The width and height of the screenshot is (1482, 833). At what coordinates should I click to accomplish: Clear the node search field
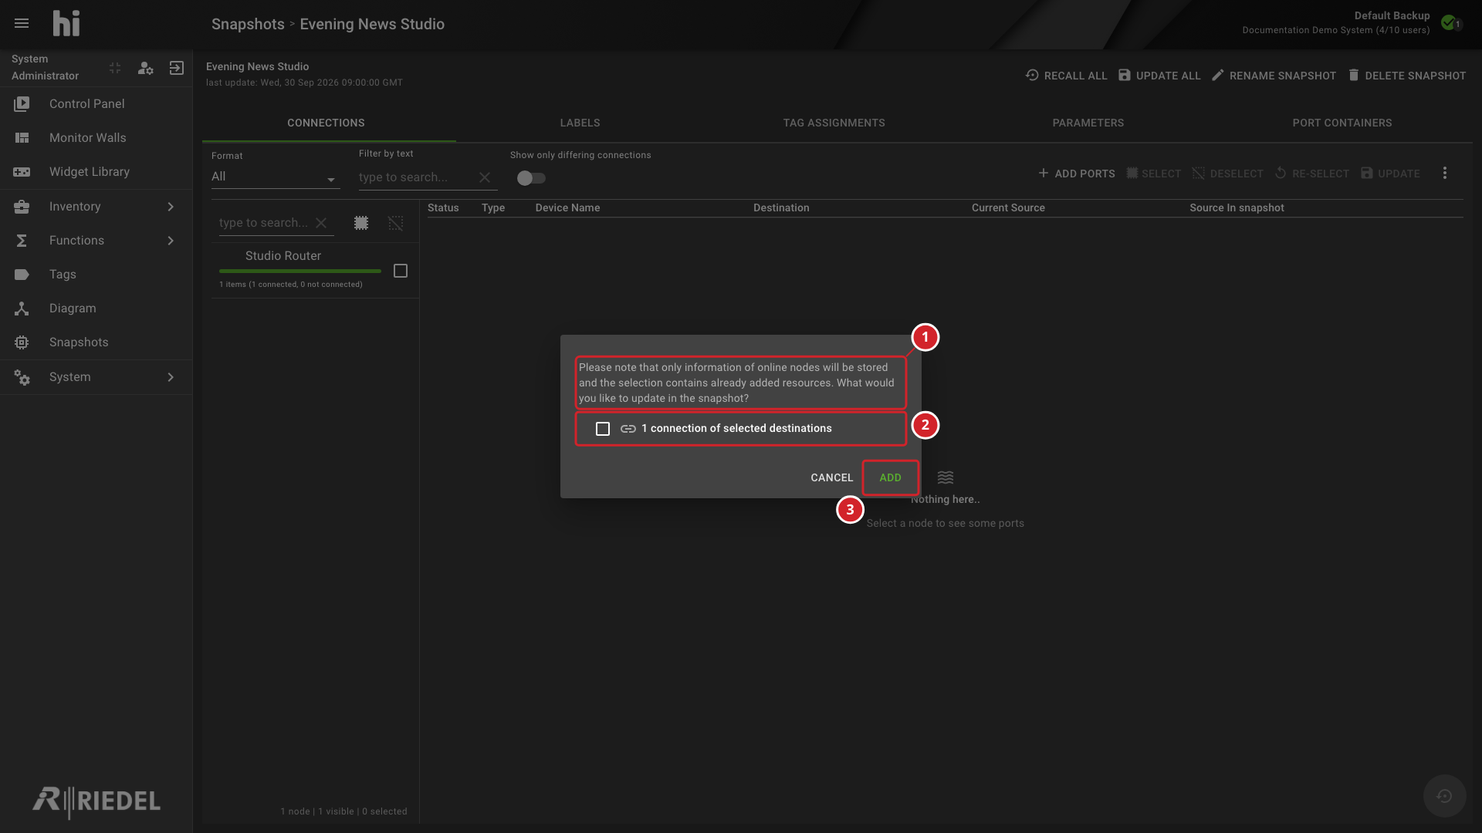click(321, 223)
